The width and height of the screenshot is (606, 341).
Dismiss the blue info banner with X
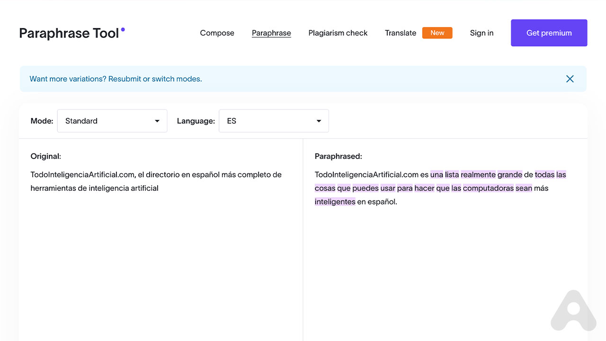tap(570, 79)
